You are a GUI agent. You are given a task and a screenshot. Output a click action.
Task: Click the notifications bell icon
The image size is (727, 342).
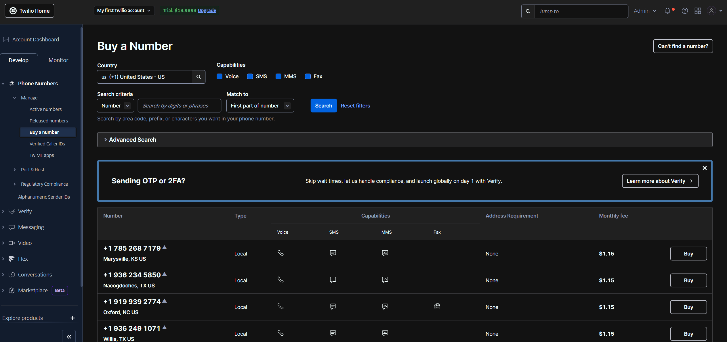click(x=667, y=11)
